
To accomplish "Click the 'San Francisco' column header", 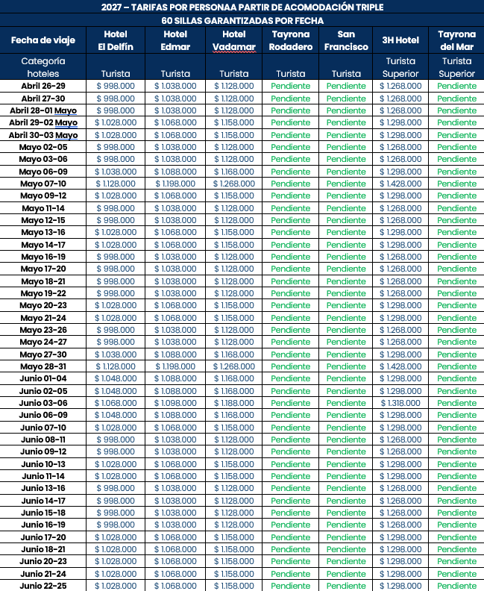I will pyautogui.click(x=346, y=40).
